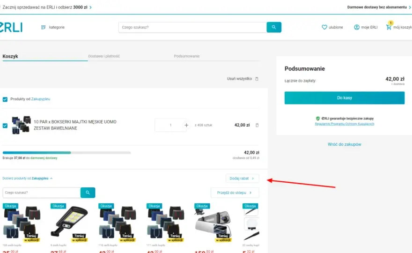
Task: Click the ERLI logo
Action: tap(11, 27)
